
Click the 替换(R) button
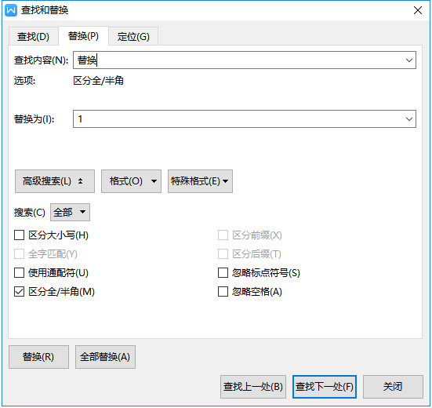coord(38,357)
